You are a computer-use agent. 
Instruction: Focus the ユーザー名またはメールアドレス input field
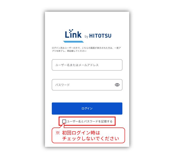tap(87, 65)
